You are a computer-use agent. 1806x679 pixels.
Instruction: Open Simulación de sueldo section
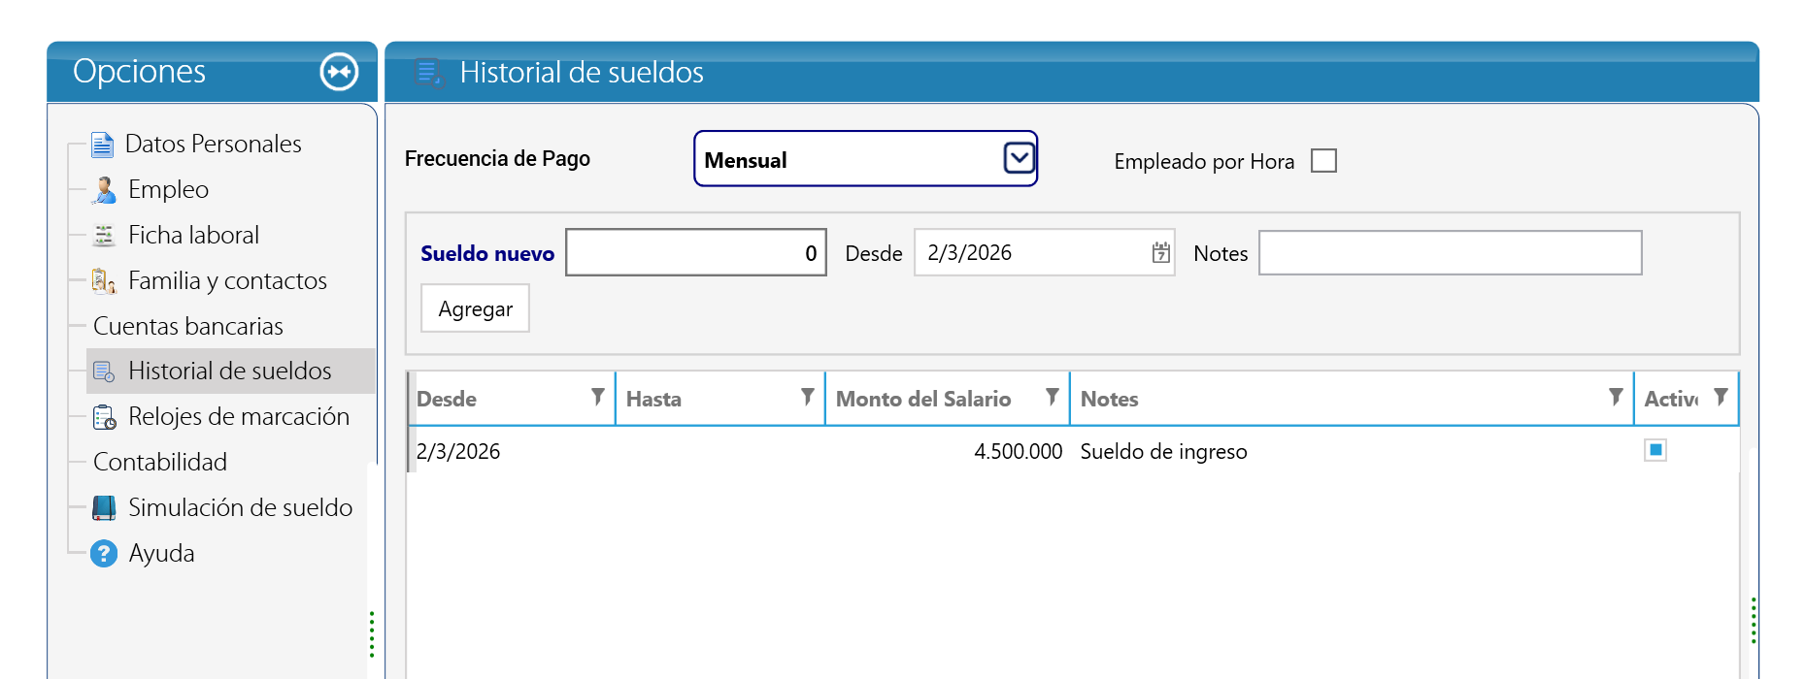[x=240, y=508]
